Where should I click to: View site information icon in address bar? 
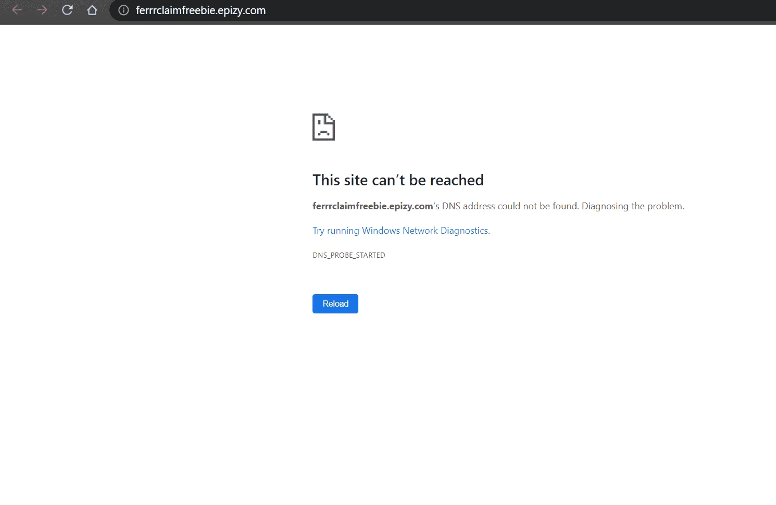pyautogui.click(x=123, y=10)
